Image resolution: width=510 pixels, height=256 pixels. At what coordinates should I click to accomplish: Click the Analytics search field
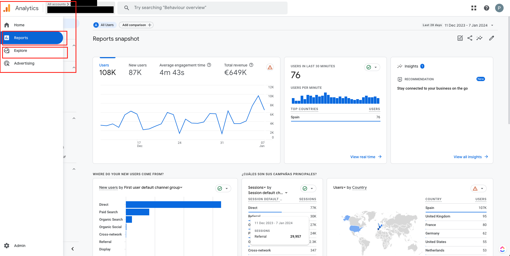click(x=202, y=8)
